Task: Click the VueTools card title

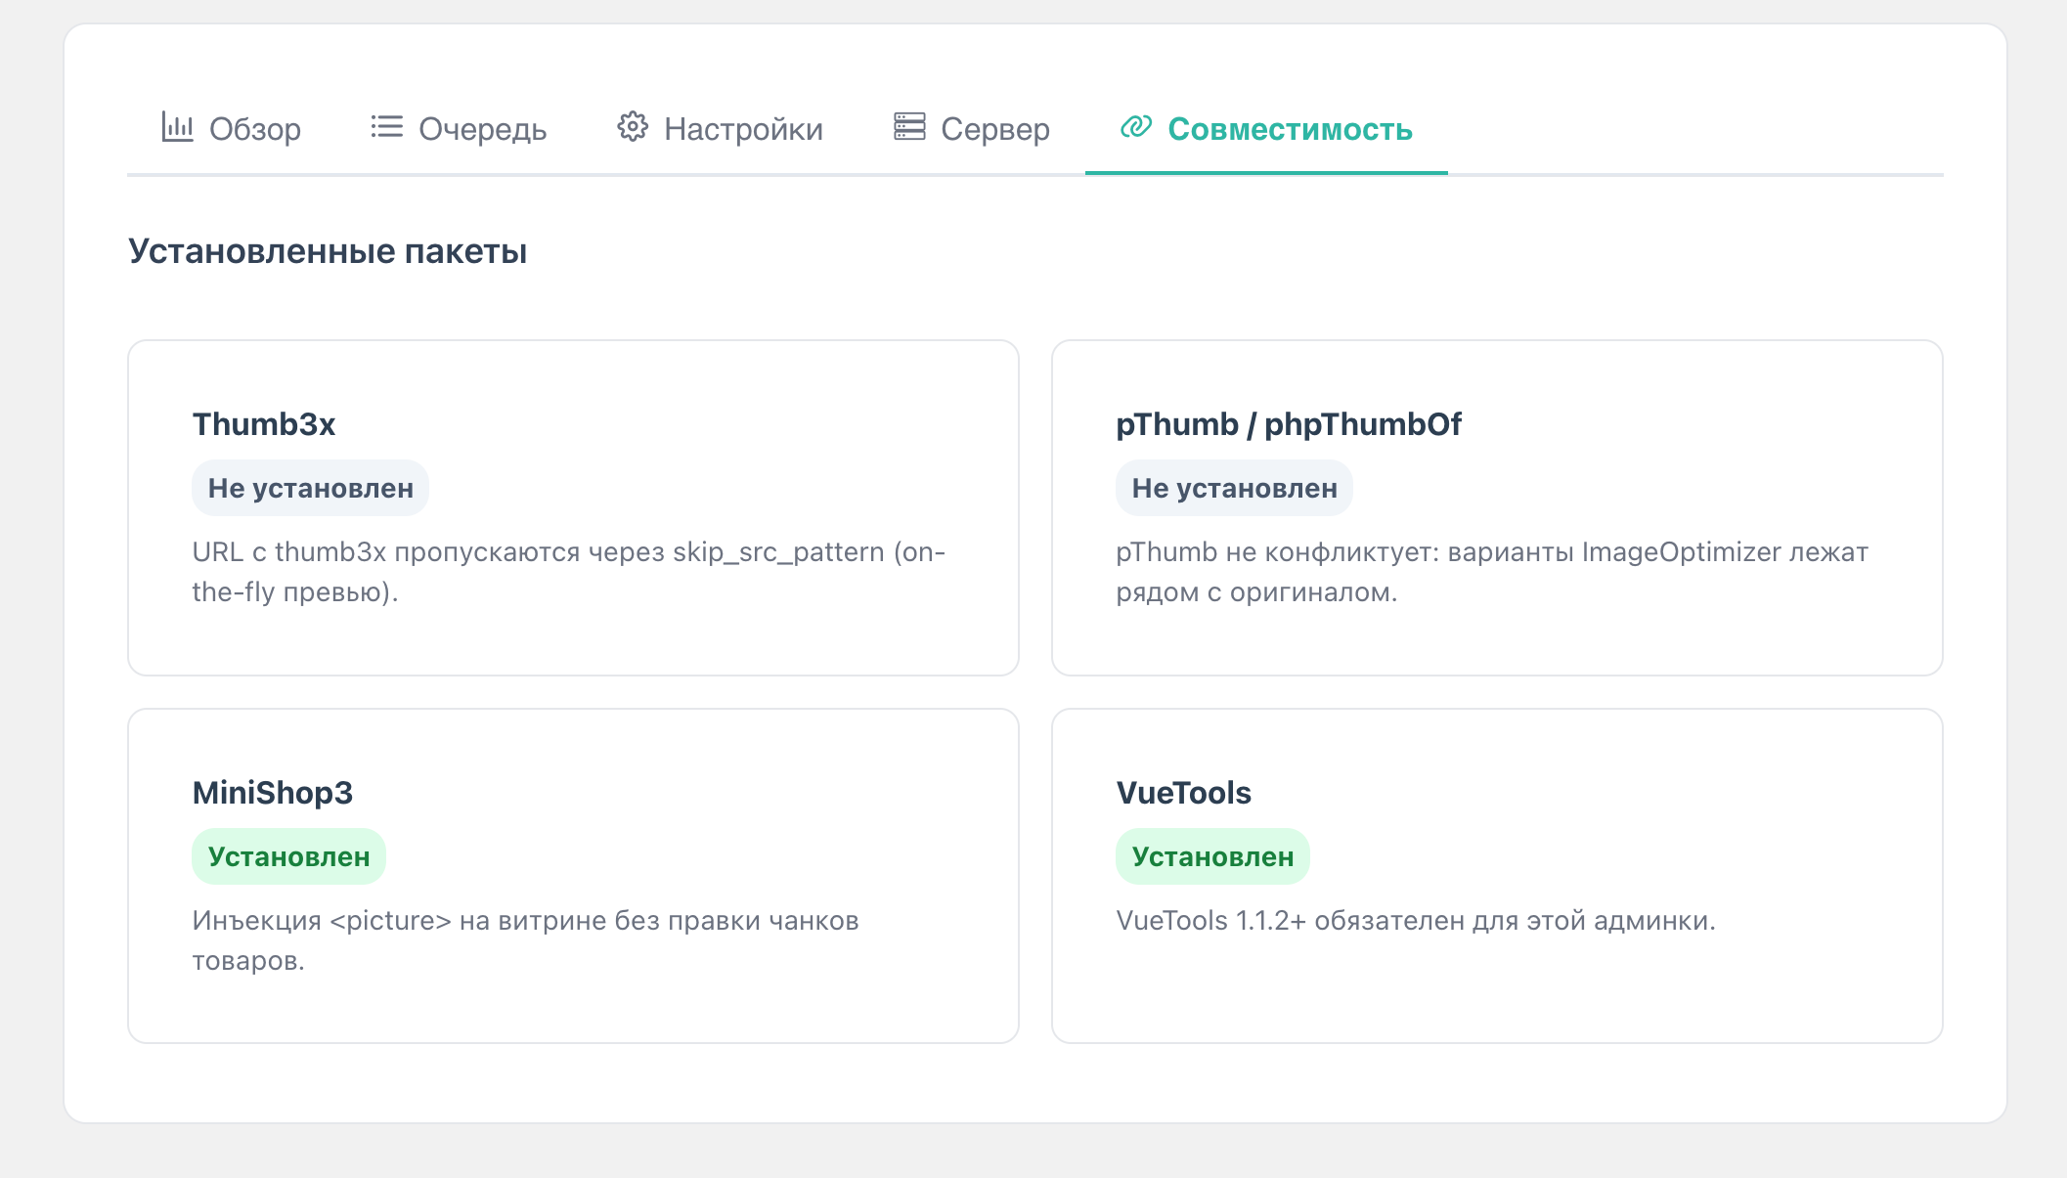Action: [x=1183, y=793]
